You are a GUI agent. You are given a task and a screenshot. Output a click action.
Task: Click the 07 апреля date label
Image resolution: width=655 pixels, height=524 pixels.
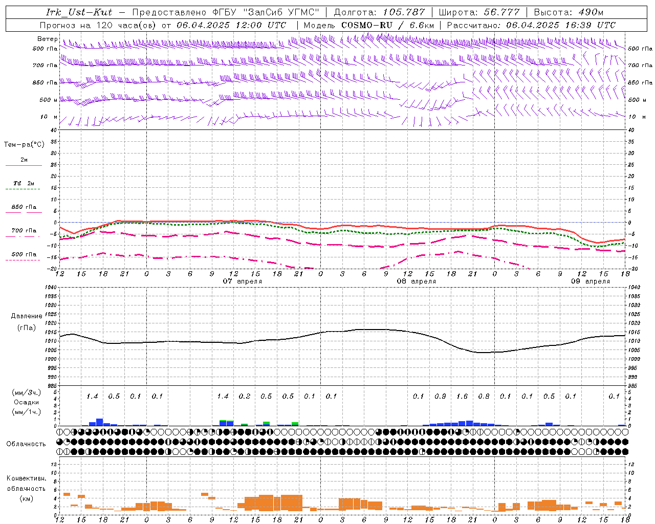coord(243,281)
